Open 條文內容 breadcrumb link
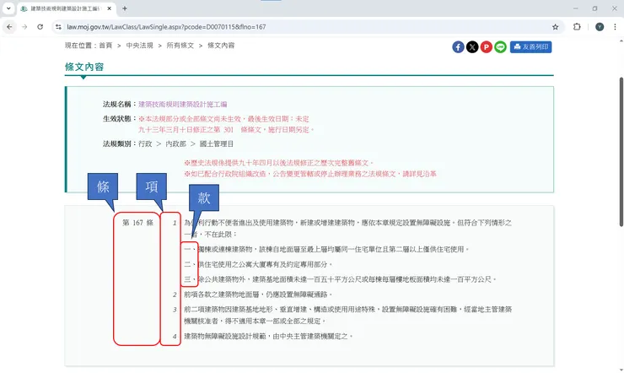This screenshot has width=624, height=373. point(221,46)
